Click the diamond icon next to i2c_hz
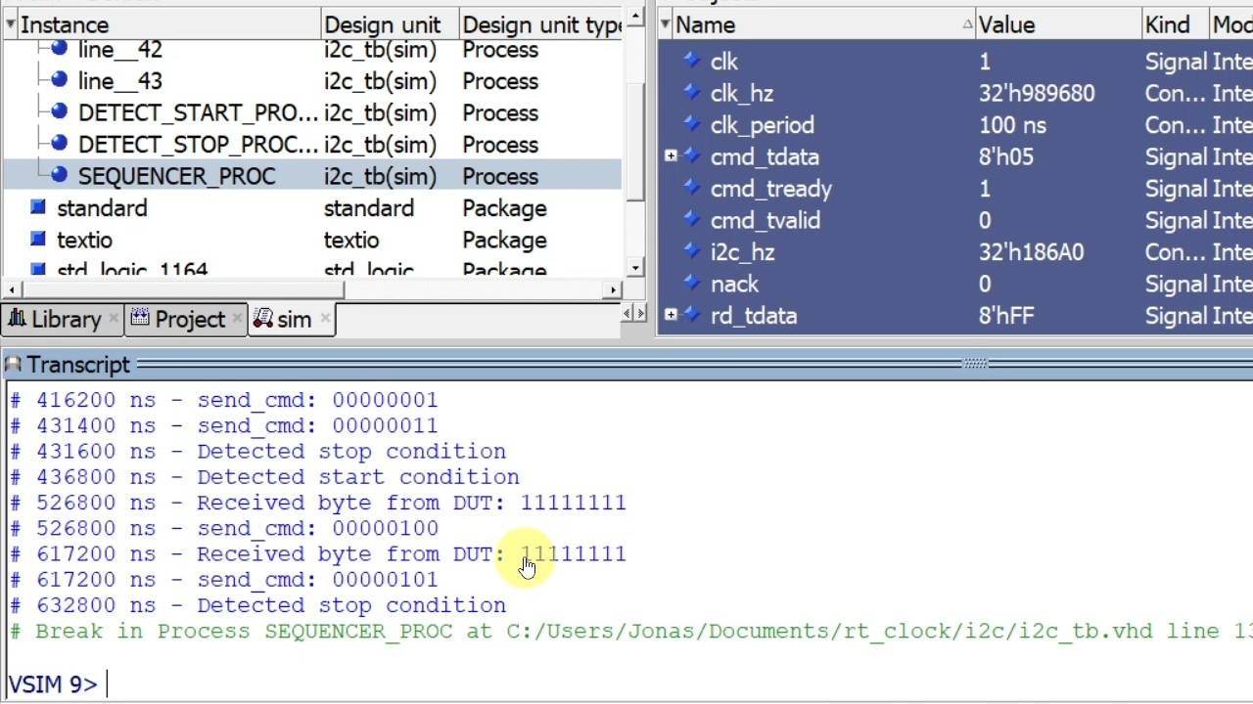This screenshot has width=1253, height=704. click(692, 251)
